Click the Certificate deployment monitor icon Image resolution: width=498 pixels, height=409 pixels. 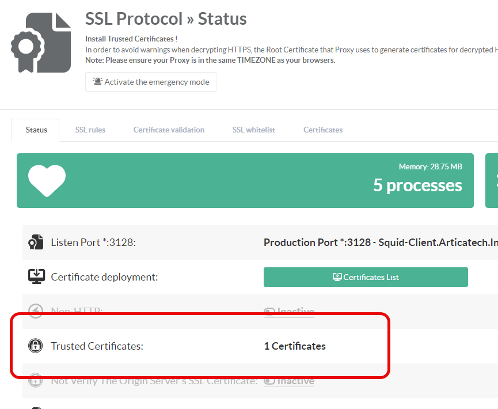click(x=36, y=277)
